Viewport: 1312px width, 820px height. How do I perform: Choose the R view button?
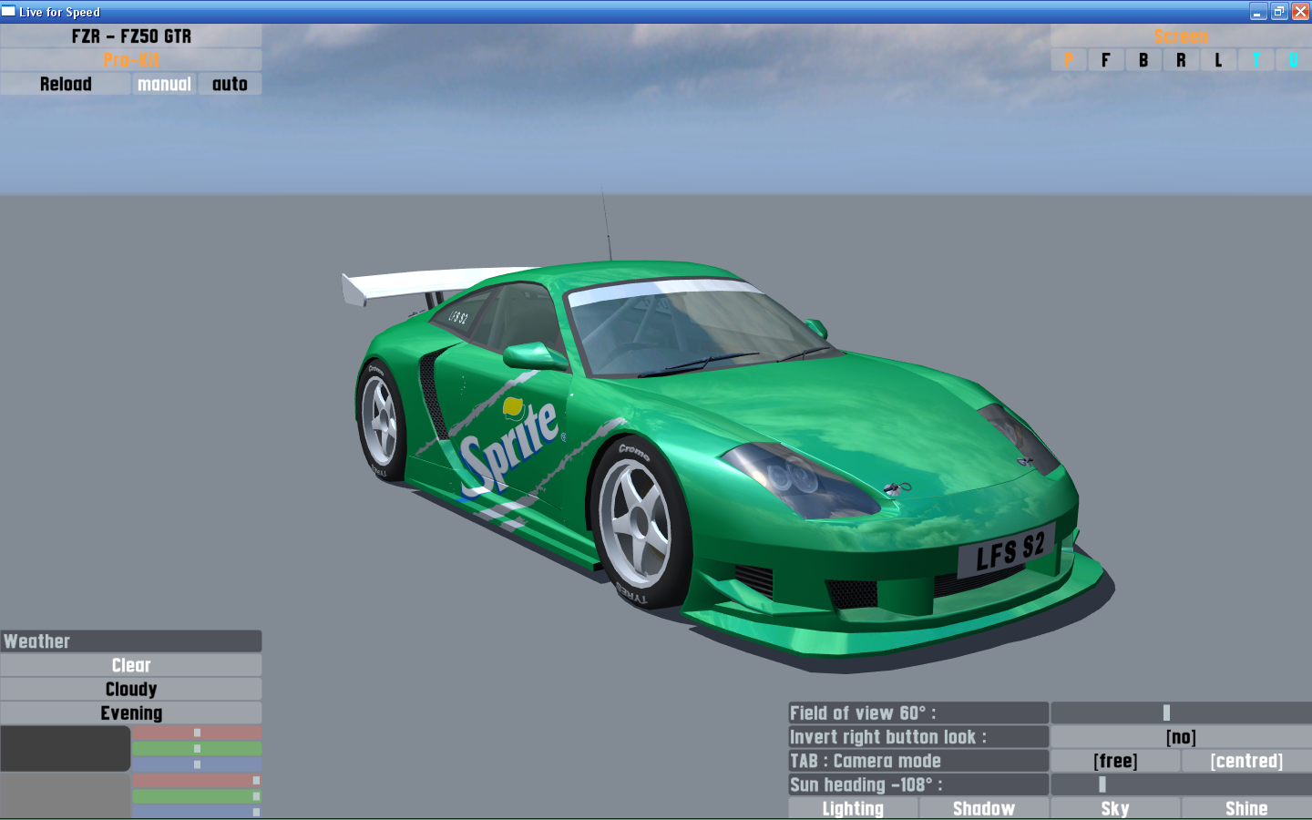1181,60
